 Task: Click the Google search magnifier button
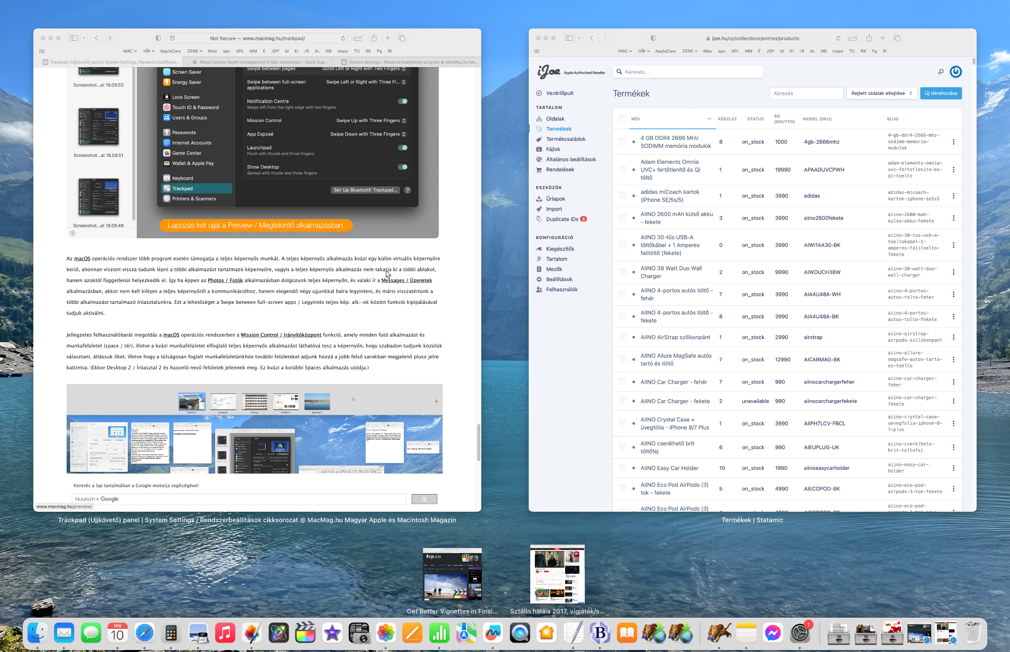coord(424,499)
